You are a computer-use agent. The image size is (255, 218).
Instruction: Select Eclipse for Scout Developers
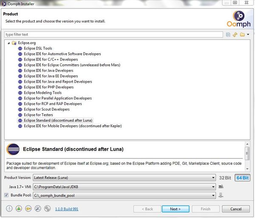(x=47, y=109)
